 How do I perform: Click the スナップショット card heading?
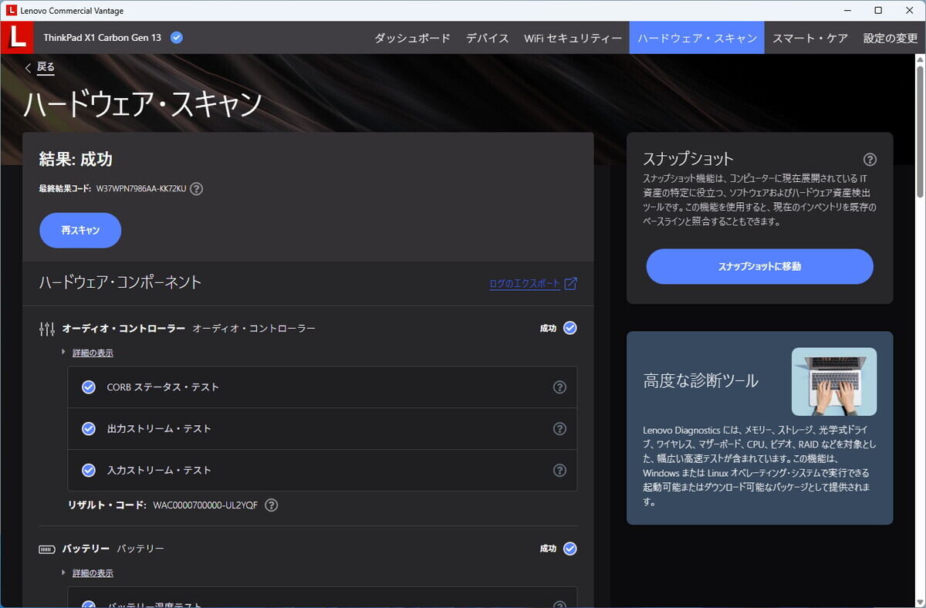(688, 159)
